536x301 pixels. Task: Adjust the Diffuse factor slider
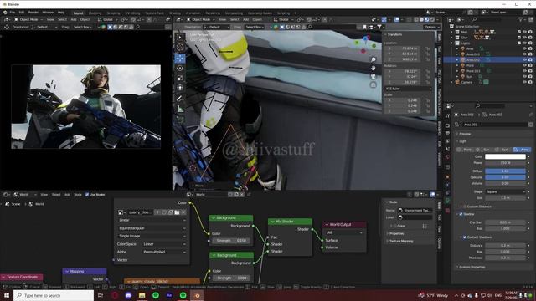pos(505,171)
